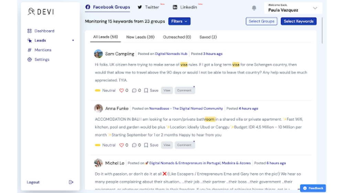This screenshot has width=344, height=193.
Task: Click comment bubble icon on Sam Campling's post
Action: 134,90
